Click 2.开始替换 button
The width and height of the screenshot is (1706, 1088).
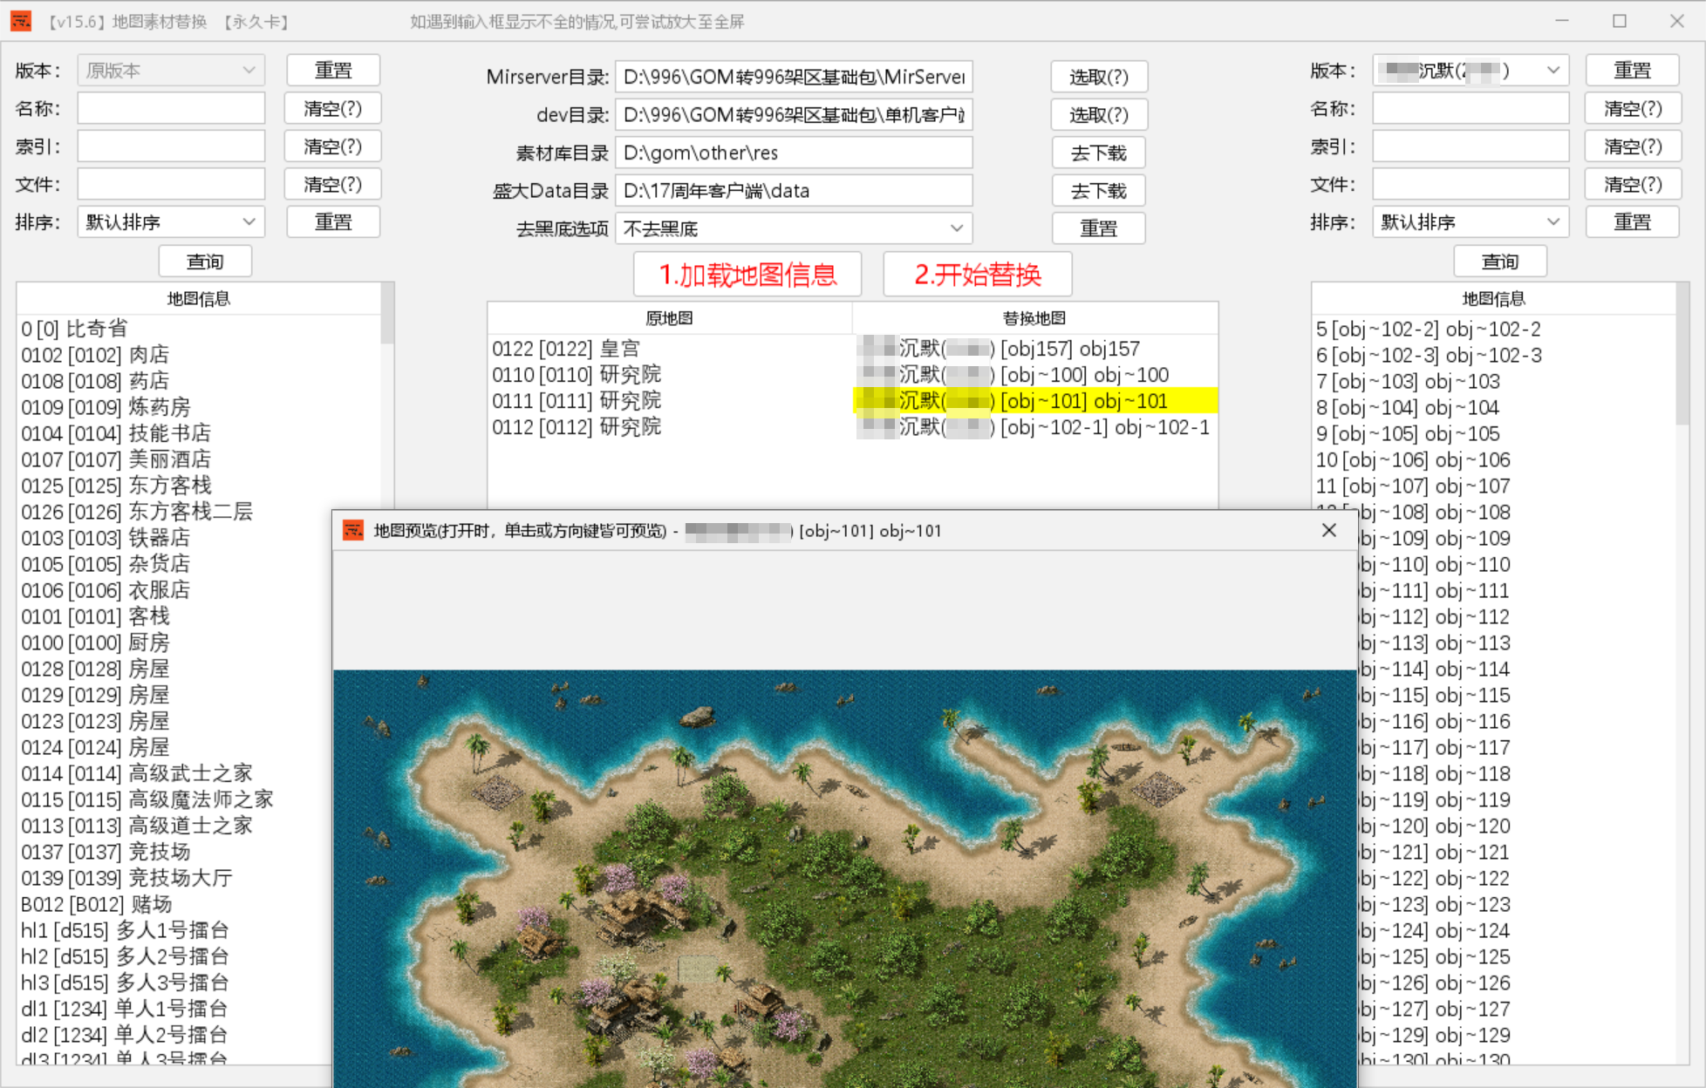pyautogui.click(x=978, y=275)
